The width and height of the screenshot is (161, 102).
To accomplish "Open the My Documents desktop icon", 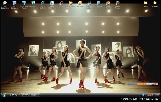I will [x=5, y=5].
